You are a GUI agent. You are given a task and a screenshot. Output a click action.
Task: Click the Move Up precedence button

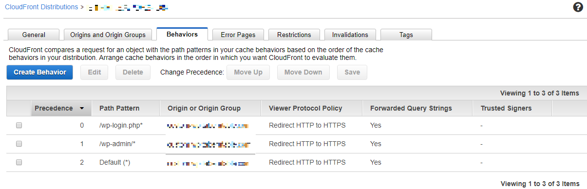[248, 72]
